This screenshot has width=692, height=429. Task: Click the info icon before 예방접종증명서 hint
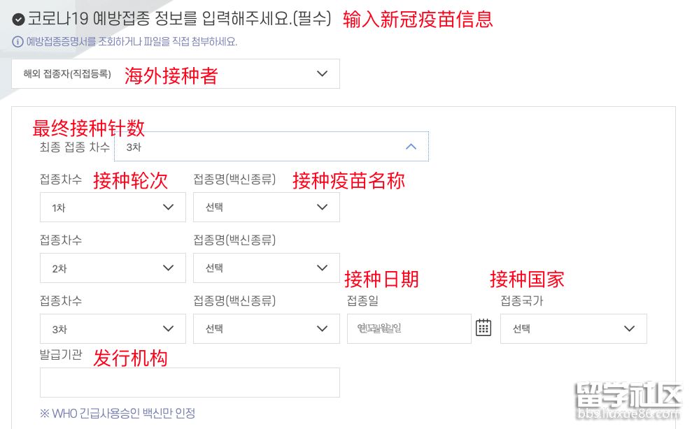click(x=18, y=42)
